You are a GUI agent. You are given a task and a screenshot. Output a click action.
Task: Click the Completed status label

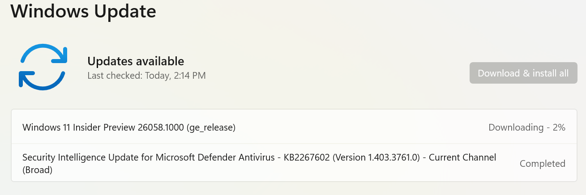tap(543, 164)
